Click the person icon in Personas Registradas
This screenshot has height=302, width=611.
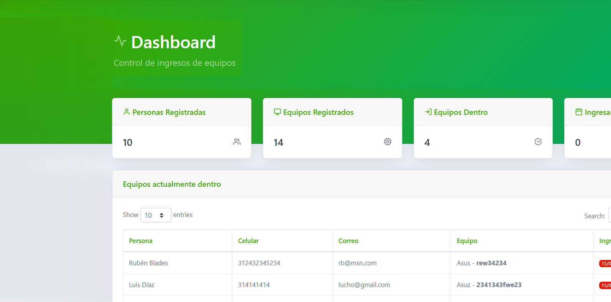tap(127, 112)
